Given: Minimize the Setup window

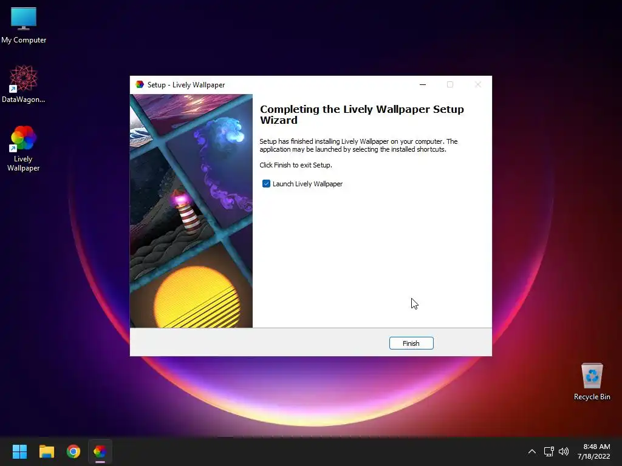Looking at the screenshot, I should click(423, 84).
